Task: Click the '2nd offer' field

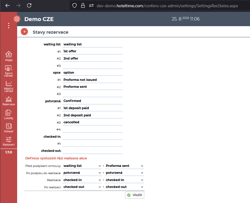Action: (x=93, y=58)
